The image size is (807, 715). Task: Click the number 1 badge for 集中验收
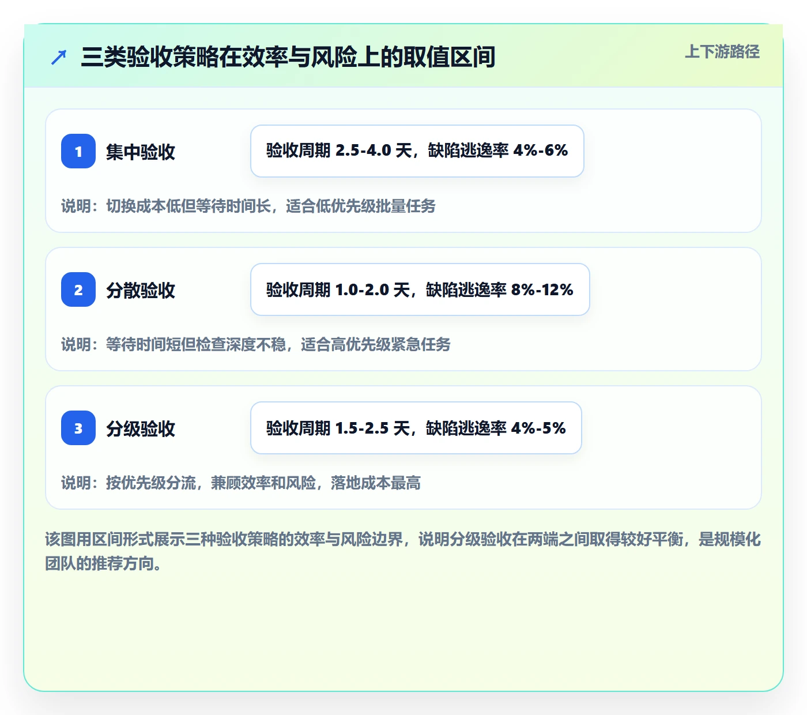(x=78, y=151)
